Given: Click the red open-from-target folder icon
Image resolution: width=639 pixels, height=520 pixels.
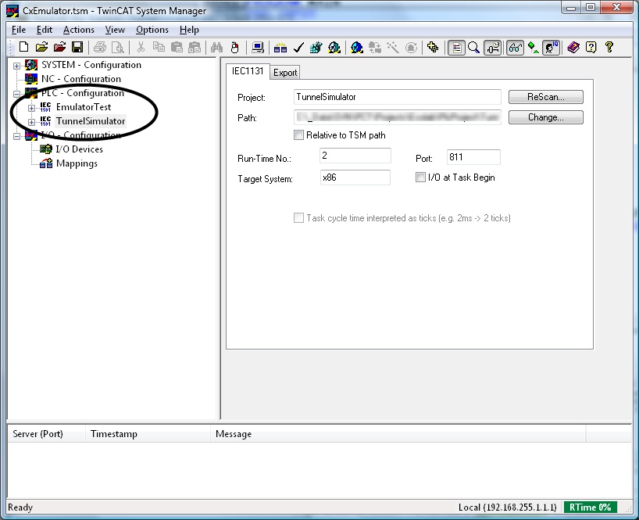Looking at the screenshot, I should click(59, 48).
